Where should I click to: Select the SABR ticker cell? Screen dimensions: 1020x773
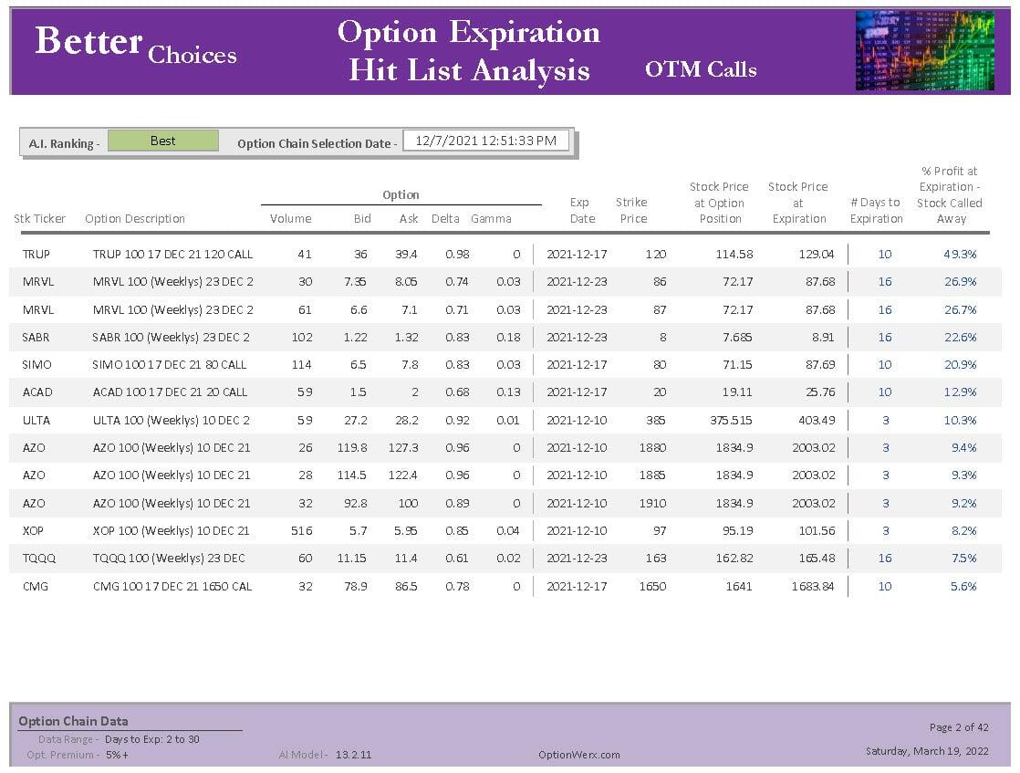pos(36,338)
